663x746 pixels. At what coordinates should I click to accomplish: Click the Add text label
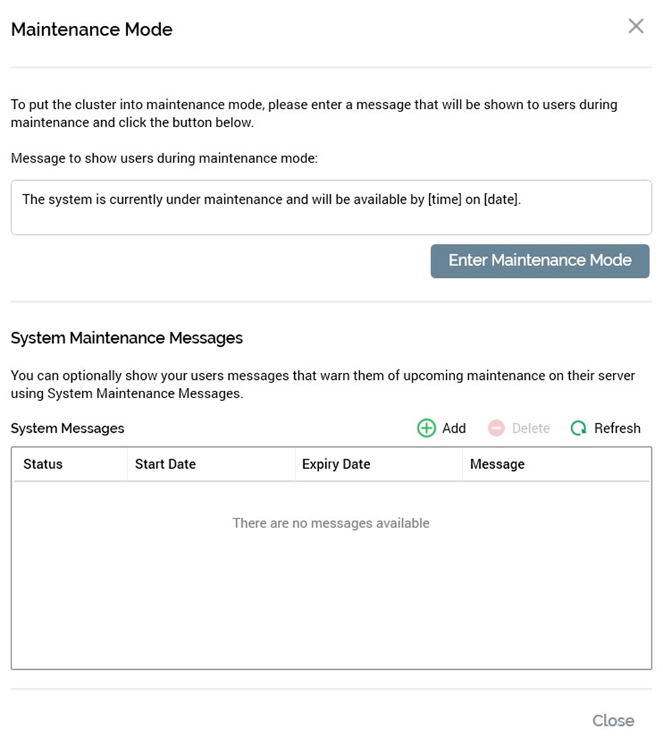click(x=454, y=428)
